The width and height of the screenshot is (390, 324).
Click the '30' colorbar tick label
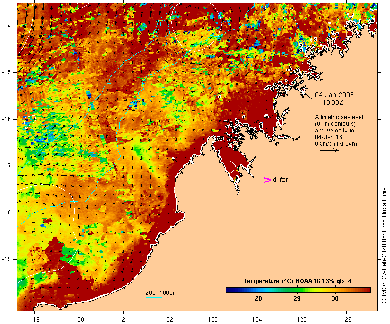pos(335,298)
